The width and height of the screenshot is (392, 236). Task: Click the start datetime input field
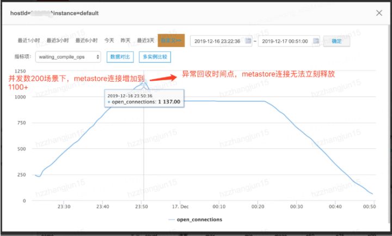(217, 41)
